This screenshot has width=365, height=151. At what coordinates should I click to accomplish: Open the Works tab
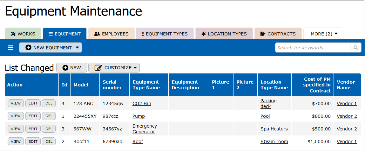pyautogui.click(x=23, y=34)
